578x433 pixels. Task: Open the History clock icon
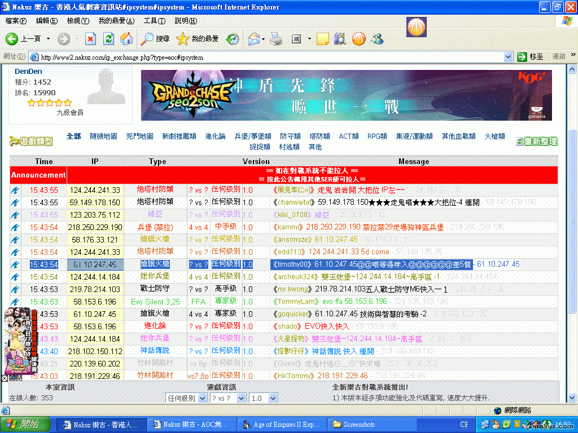tap(233, 39)
